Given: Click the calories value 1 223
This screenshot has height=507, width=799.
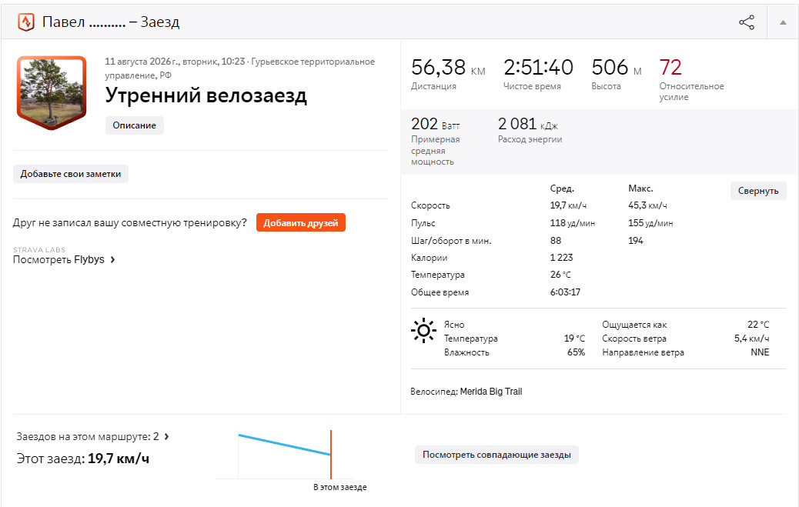Looking at the screenshot, I should (561, 258).
